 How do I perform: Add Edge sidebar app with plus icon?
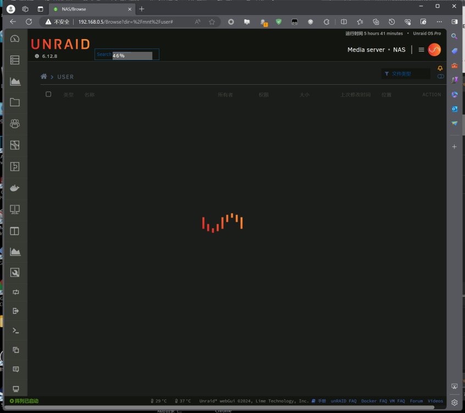point(455,147)
